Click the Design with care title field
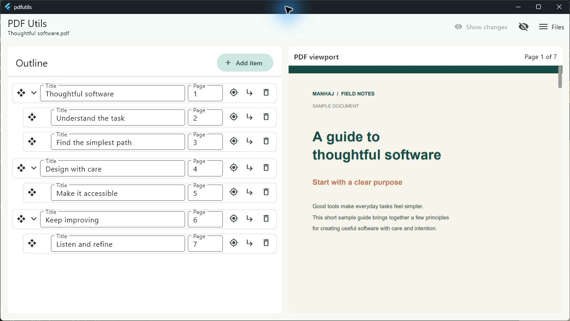The width and height of the screenshot is (570, 321). tap(113, 168)
